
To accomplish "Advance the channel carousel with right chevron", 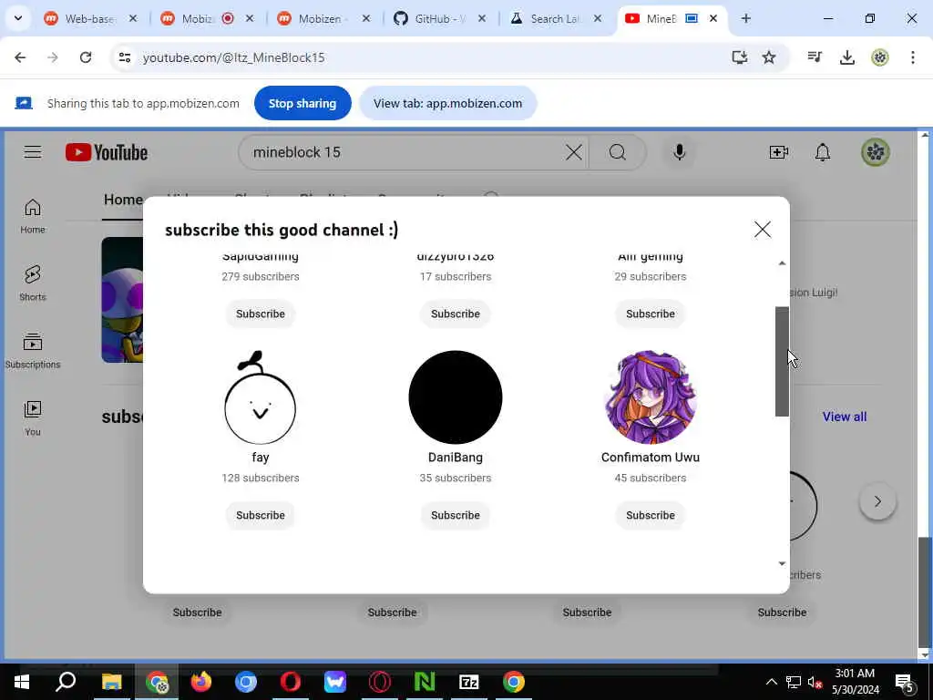I will pyautogui.click(x=877, y=501).
